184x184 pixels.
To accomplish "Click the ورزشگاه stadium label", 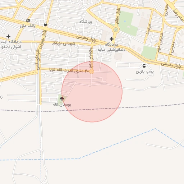I will pyautogui.click(x=86, y=22).
